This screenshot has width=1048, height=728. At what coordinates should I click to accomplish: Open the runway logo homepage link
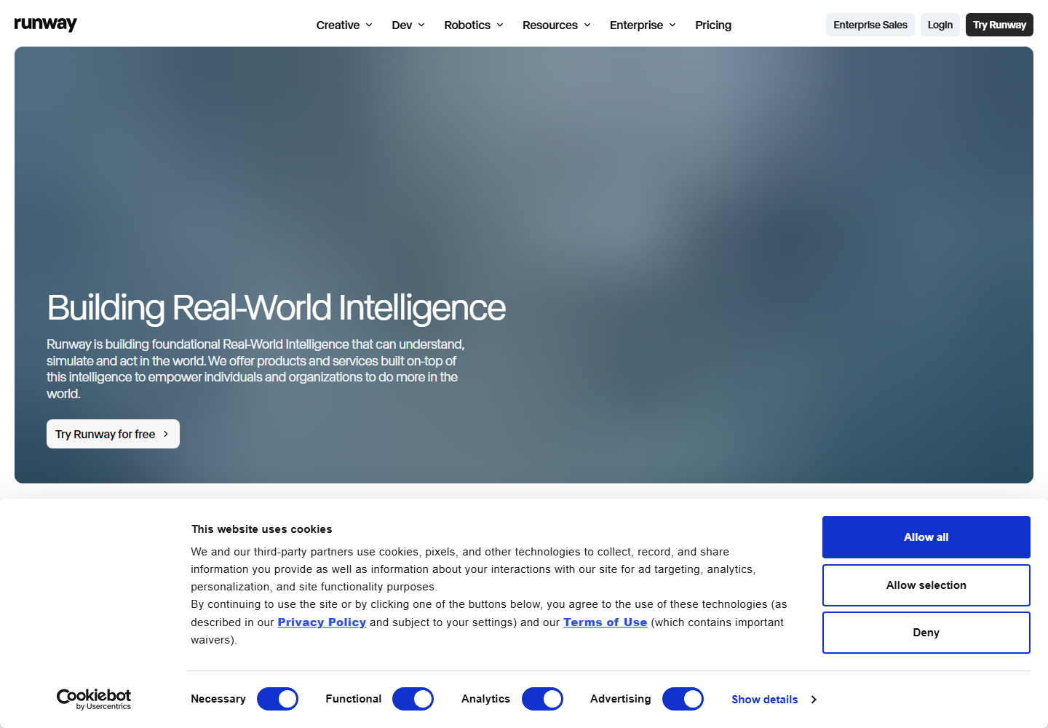tap(45, 24)
